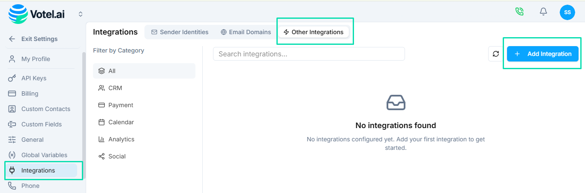Filter by Calendar category
Screen dimensions: 585x193
coord(144,122)
